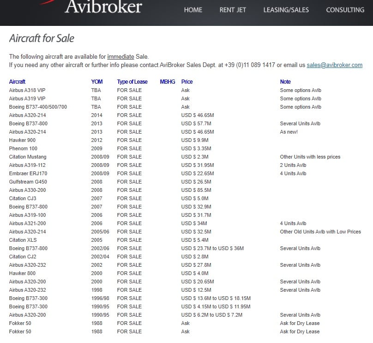Viewport: 373px width, 343px height.
Task: Click the price "USD $ 20.65M"
Action: tap(198, 282)
